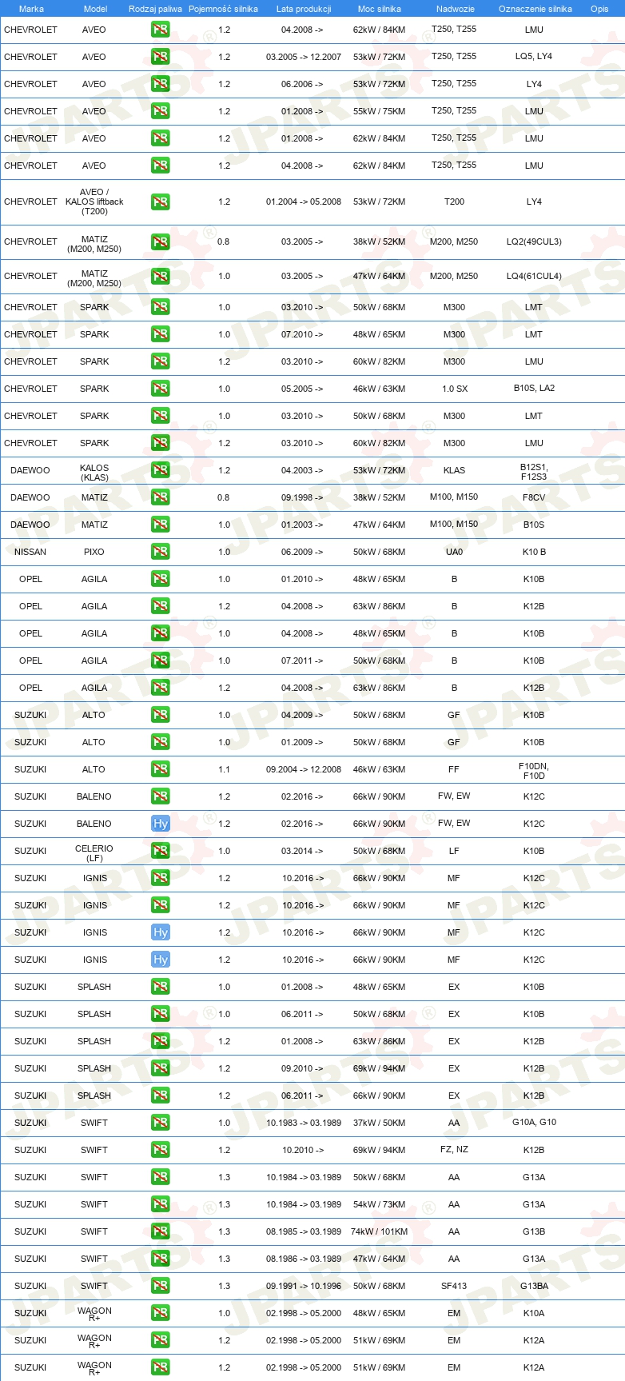This screenshot has width=625, height=1381.
Task: Click the KALOS (KLAS) model cell
Action: [x=94, y=473]
